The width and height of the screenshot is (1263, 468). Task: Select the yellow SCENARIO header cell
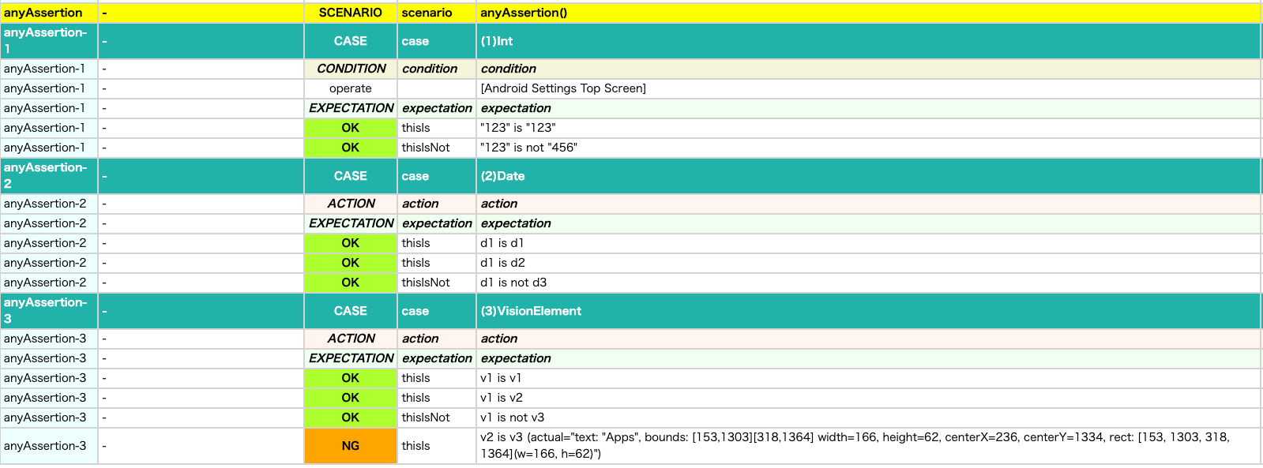point(350,13)
